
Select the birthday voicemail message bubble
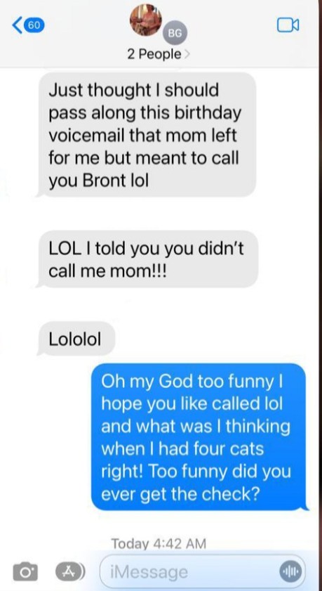(x=147, y=134)
